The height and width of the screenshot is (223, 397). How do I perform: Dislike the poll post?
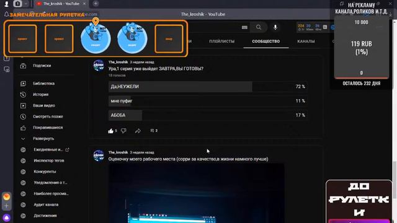(123, 131)
